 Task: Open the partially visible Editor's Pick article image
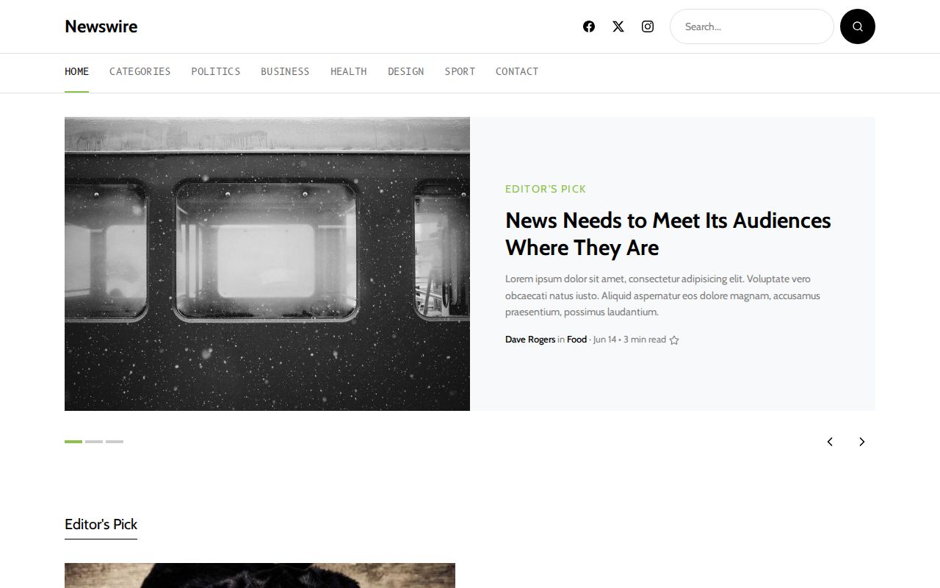(260, 576)
